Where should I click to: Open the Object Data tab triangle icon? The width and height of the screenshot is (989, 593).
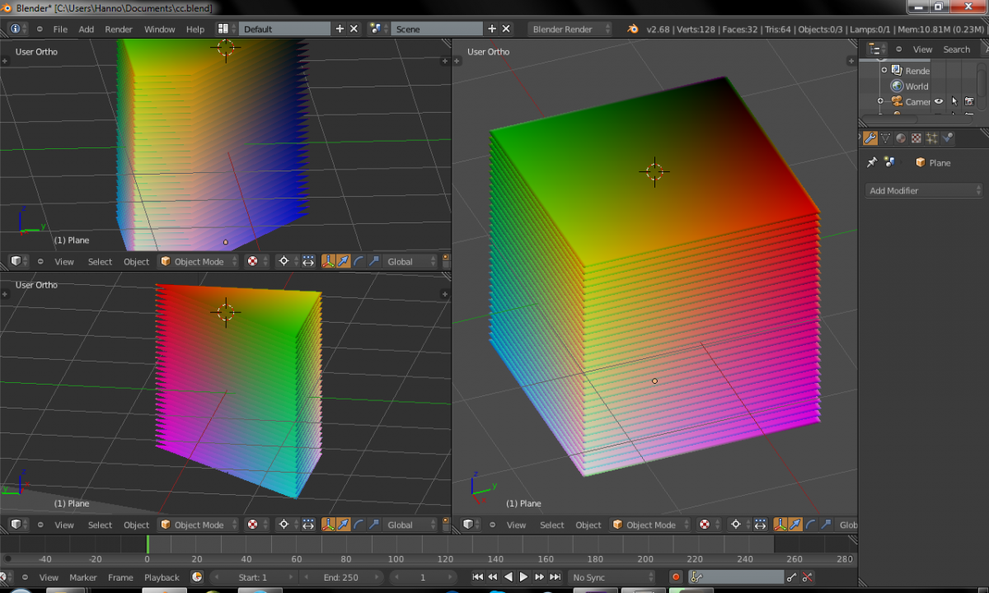[x=885, y=138]
